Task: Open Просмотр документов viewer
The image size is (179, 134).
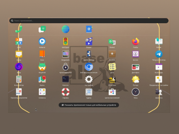Action: pos(19,92)
